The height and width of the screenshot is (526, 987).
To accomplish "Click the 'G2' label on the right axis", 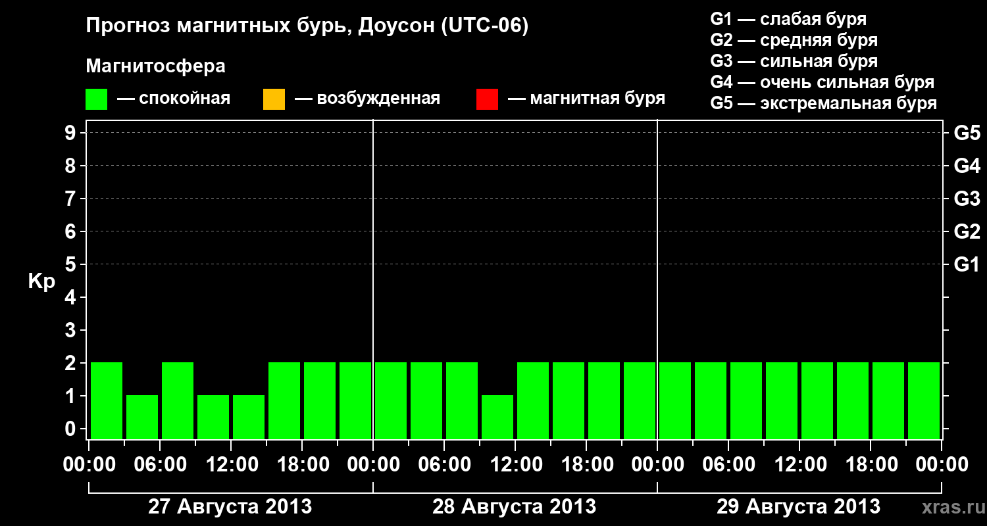I will point(967,231).
